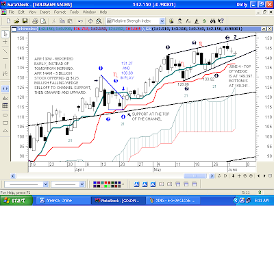Select the vertical line tool
The image size is (274, 274).
pos(5,66)
